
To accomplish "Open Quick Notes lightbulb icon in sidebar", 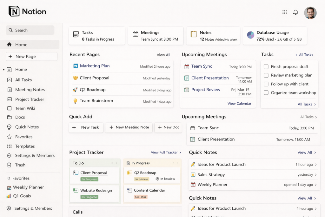I will pos(9,127).
